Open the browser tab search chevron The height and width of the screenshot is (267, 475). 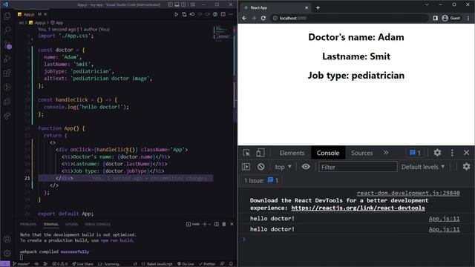pos(427,4)
